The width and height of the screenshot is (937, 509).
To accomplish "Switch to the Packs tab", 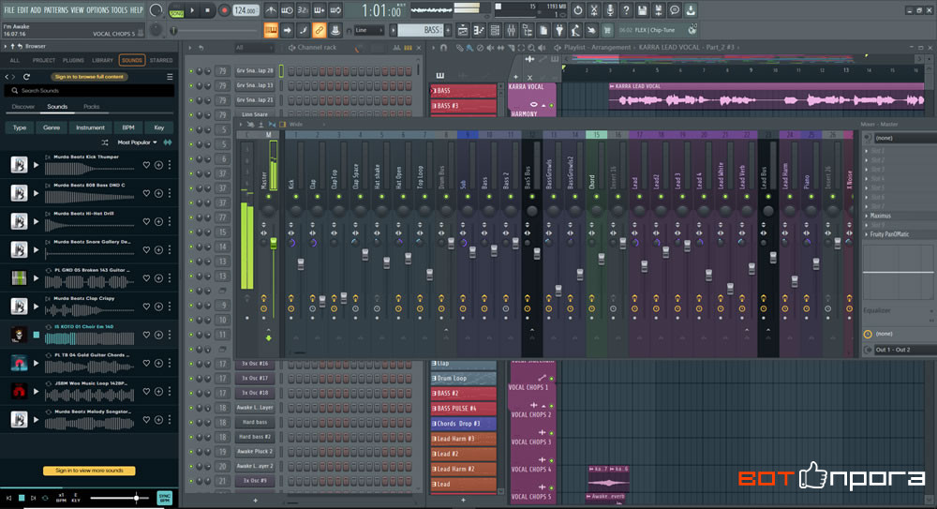I will pyautogui.click(x=92, y=107).
